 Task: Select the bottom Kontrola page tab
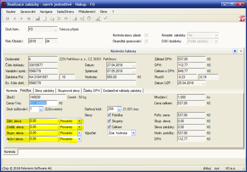click(x=10, y=152)
